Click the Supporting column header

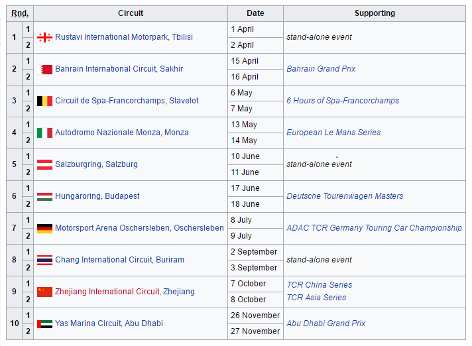click(x=375, y=13)
